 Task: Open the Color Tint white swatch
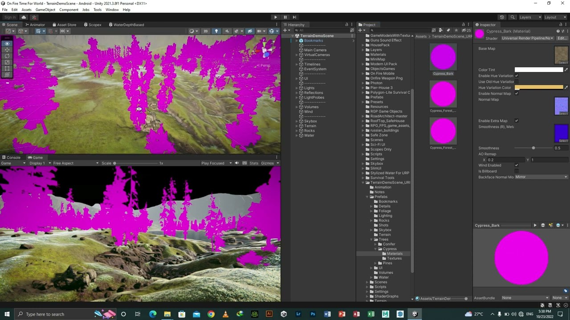[x=539, y=70]
